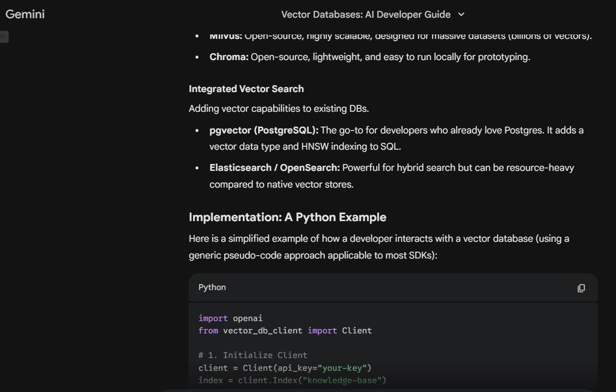Expand the conversation title chevron

tap(461, 15)
